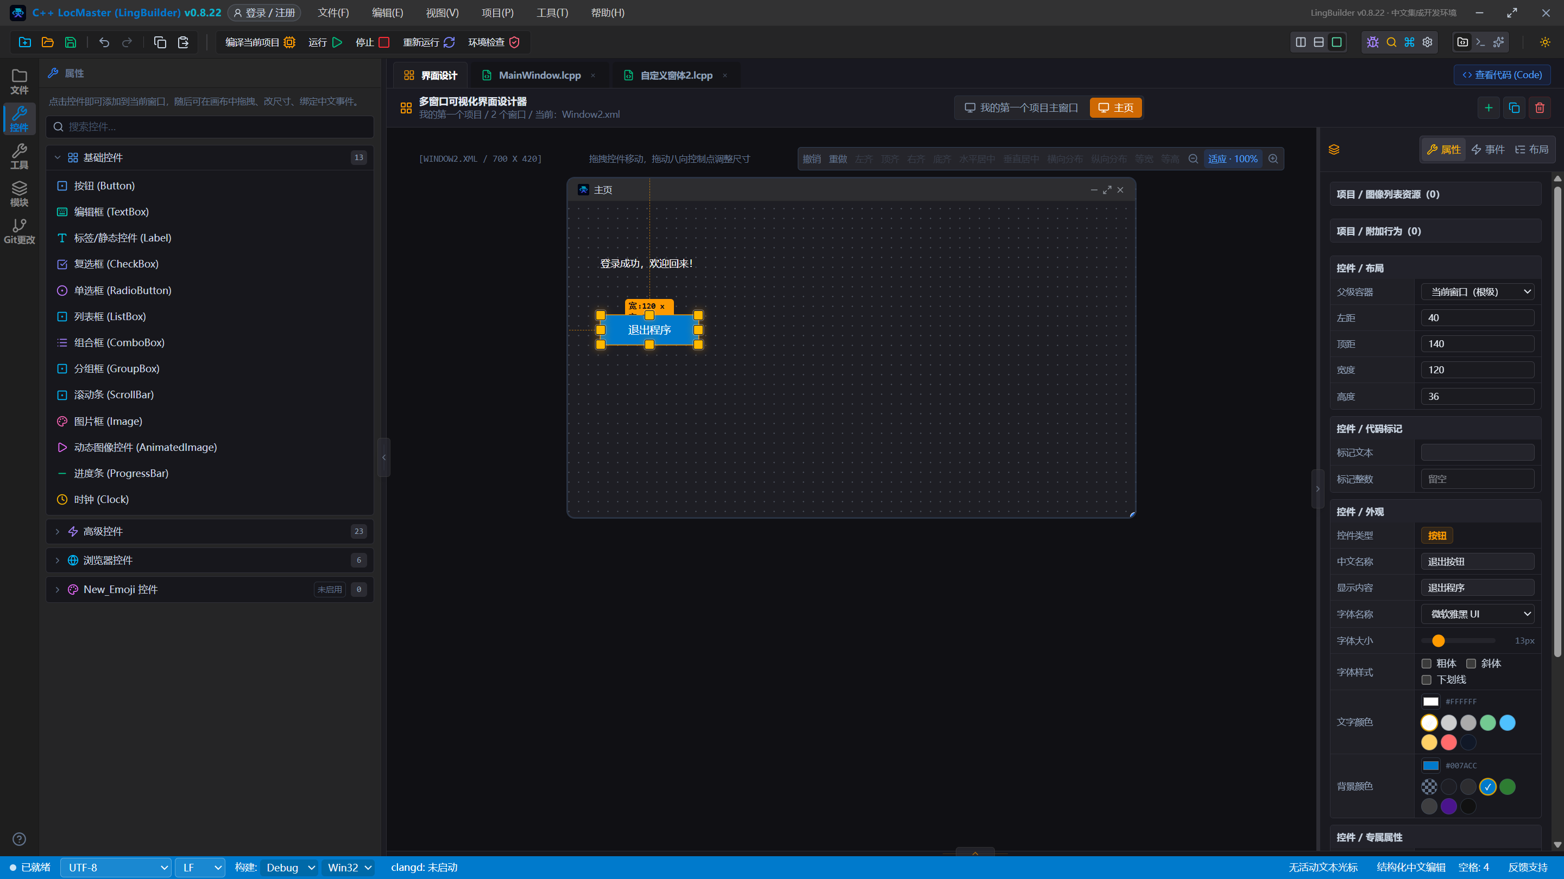
Task: Click the zoom in magnifier on canvas toolbar
Action: [x=1273, y=159]
